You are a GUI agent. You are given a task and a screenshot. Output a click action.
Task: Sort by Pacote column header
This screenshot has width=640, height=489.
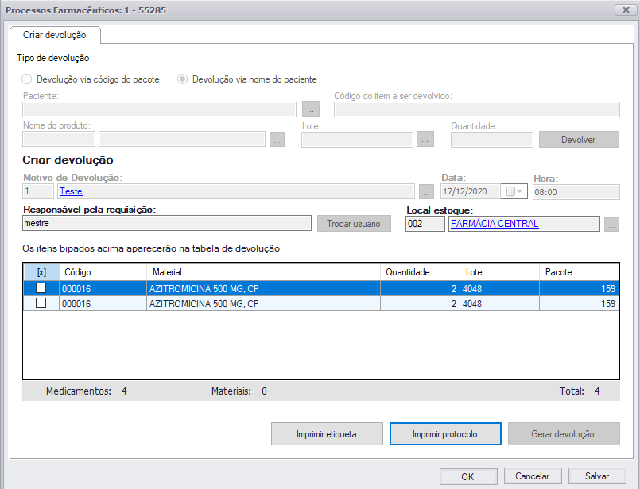(580, 272)
